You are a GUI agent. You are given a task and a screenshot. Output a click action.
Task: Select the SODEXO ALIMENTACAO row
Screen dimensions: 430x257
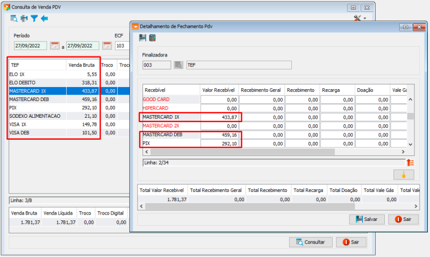coord(69,116)
